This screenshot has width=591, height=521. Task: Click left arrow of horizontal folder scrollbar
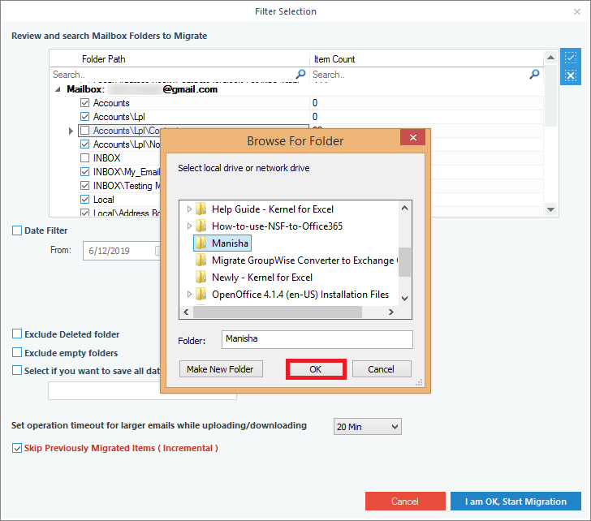pos(186,312)
